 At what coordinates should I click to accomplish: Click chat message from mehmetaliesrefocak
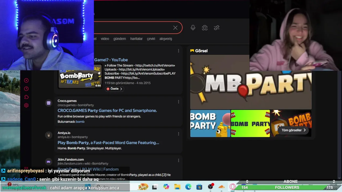click(60, 188)
